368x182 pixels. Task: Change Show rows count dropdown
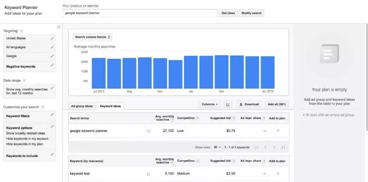[x=217, y=147]
